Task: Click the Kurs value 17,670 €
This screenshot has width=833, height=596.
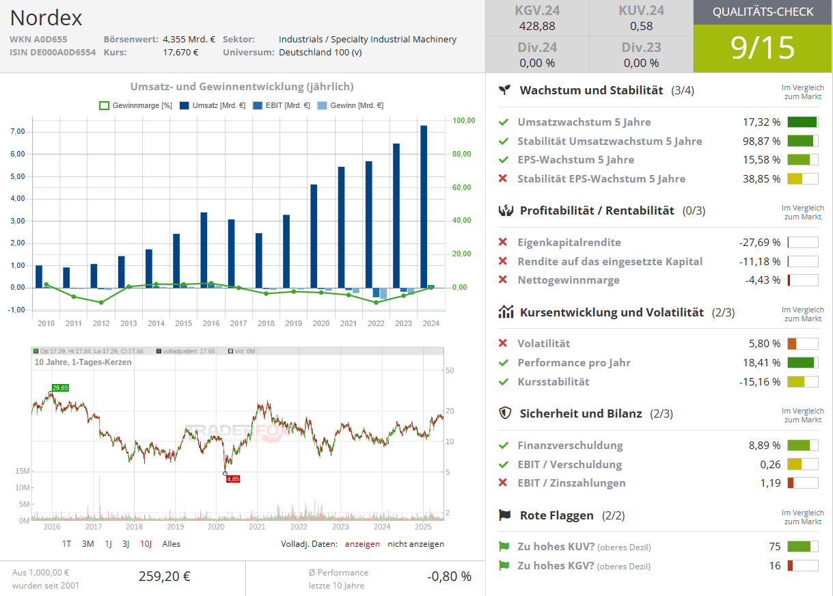Action: tap(180, 52)
